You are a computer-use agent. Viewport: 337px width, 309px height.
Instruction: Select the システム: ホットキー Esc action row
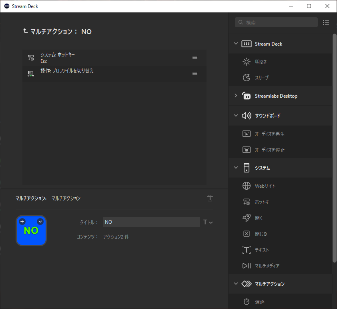(112, 58)
